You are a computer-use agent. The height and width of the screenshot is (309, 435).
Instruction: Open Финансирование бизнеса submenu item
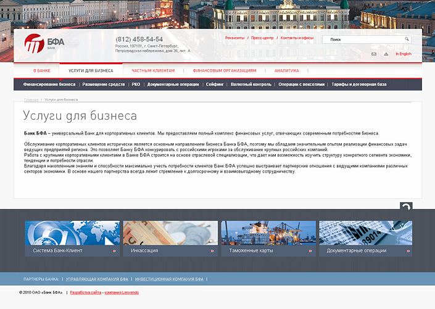pyautogui.click(x=49, y=84)
